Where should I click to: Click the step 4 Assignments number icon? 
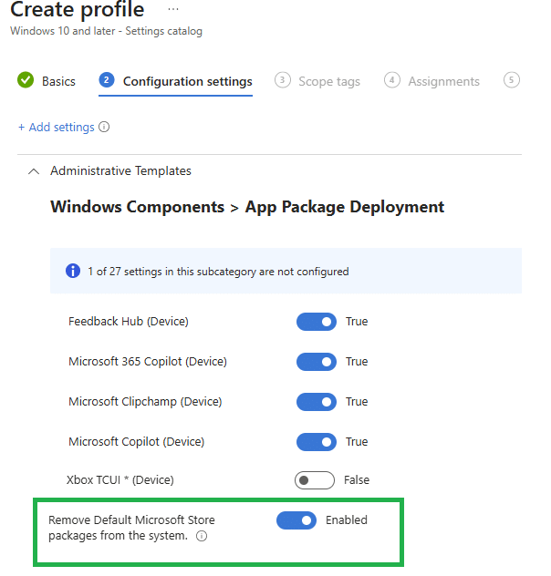coord(392,80)
